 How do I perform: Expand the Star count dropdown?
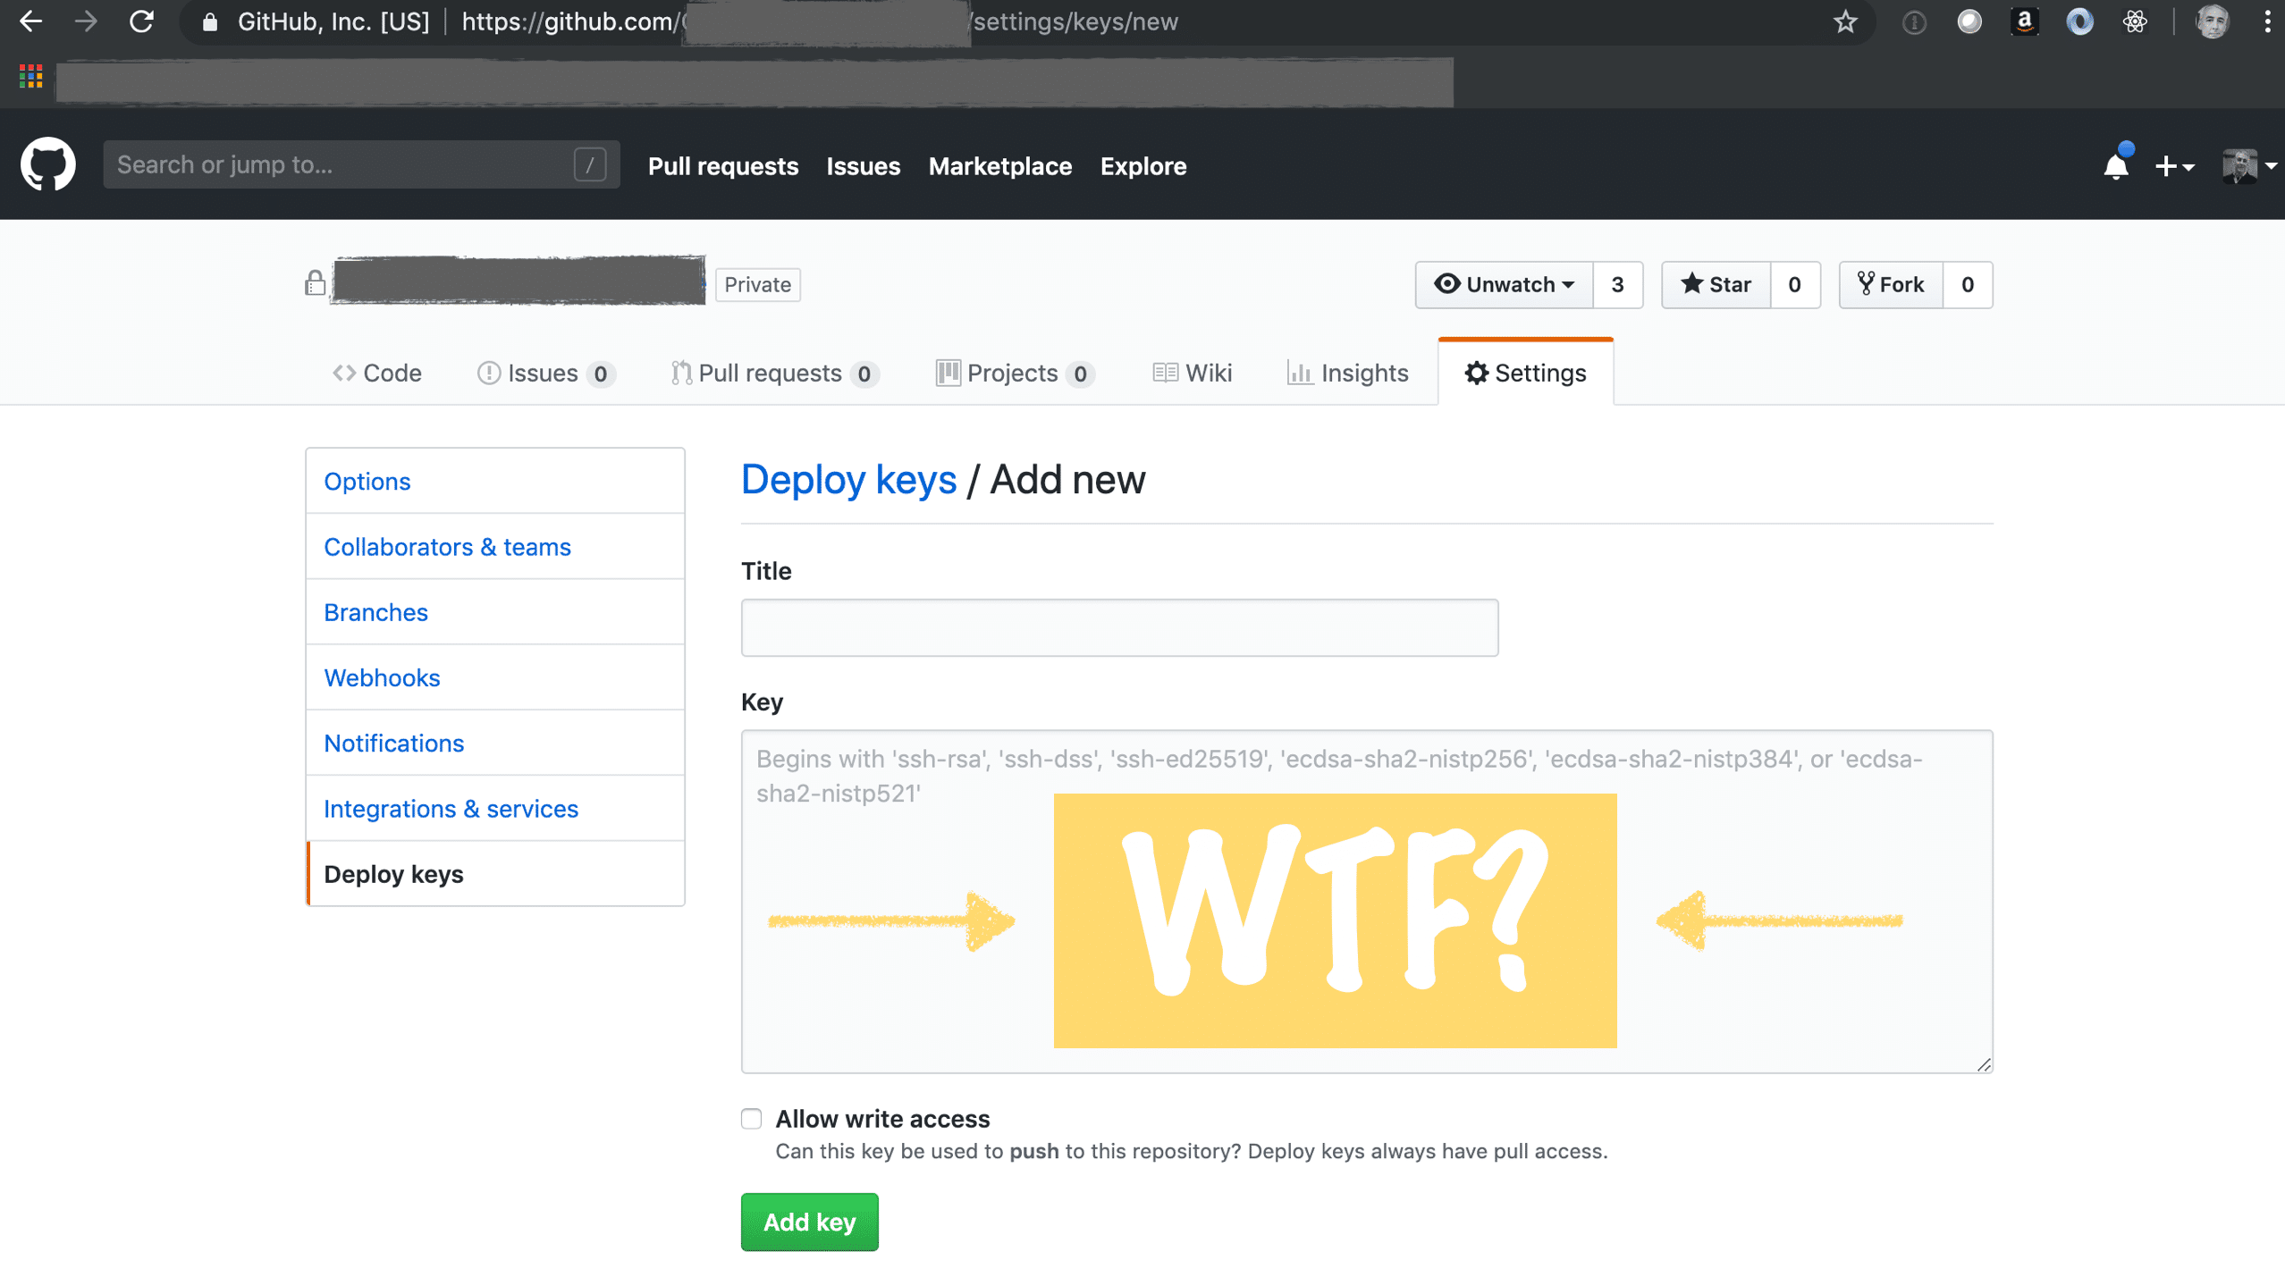[x=1792, y=284]
